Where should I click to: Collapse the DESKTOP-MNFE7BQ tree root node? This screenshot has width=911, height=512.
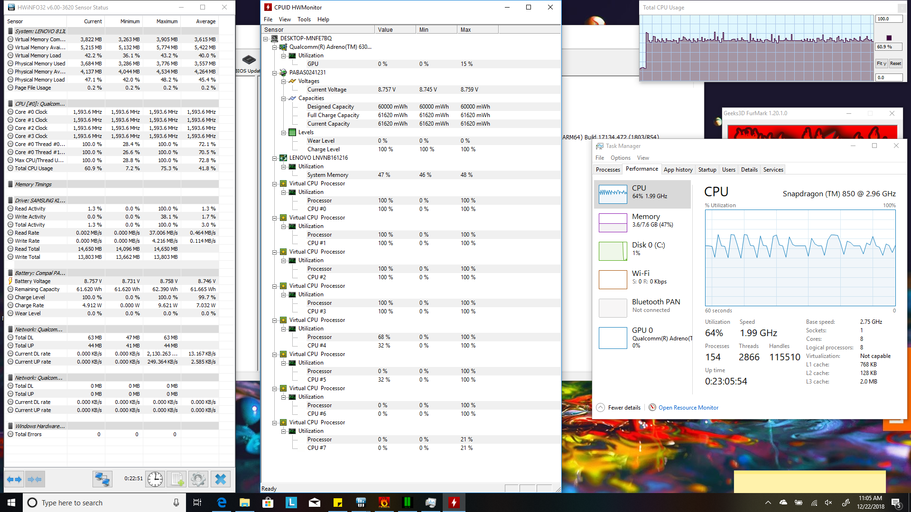pyautogui.click(x=266, y=38)
